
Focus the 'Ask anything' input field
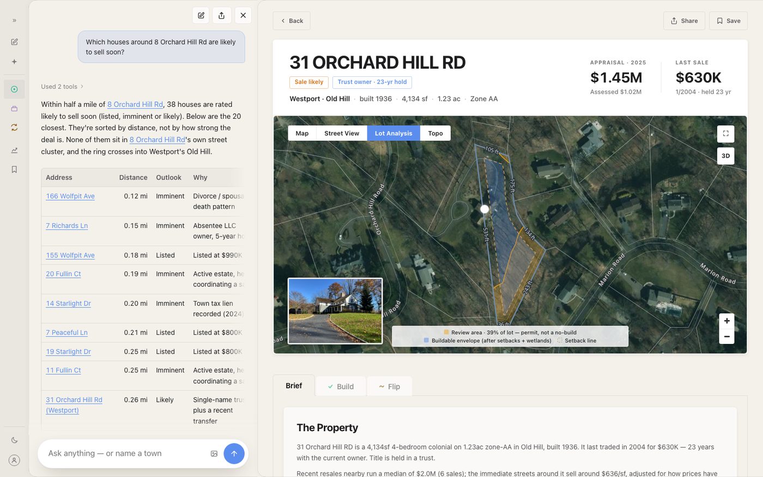(126, 454)
